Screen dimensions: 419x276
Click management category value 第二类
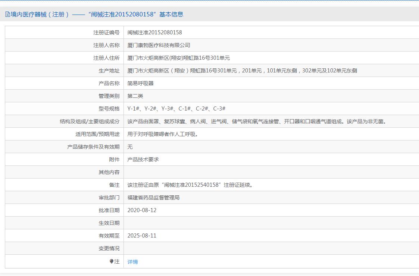coord(135,96)
